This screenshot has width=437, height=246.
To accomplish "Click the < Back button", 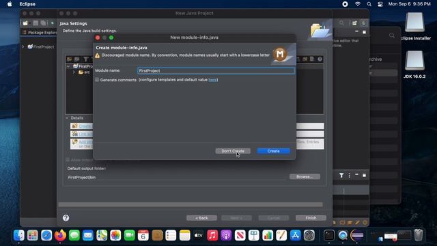I will click(x=201, y=218).
